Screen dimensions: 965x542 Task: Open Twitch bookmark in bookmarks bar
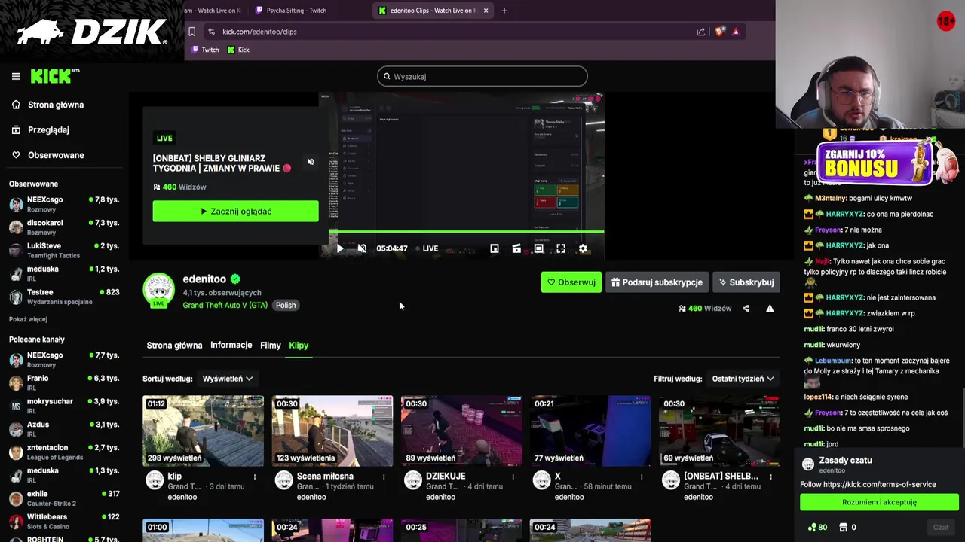[x=205, y=50]
